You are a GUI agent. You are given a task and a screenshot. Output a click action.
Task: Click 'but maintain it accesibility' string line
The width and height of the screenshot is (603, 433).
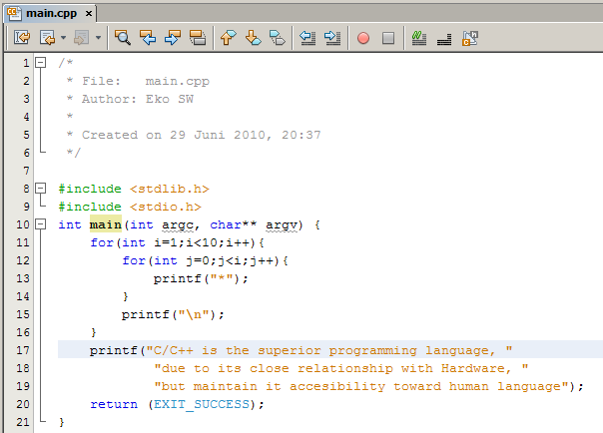tap(361, 386)
